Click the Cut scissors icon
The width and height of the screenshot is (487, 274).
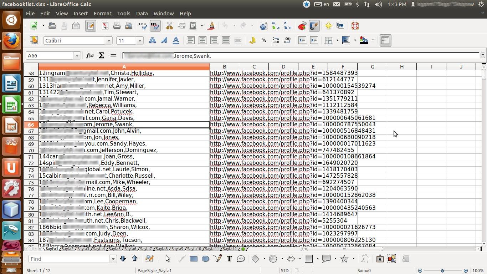[169, 26]
